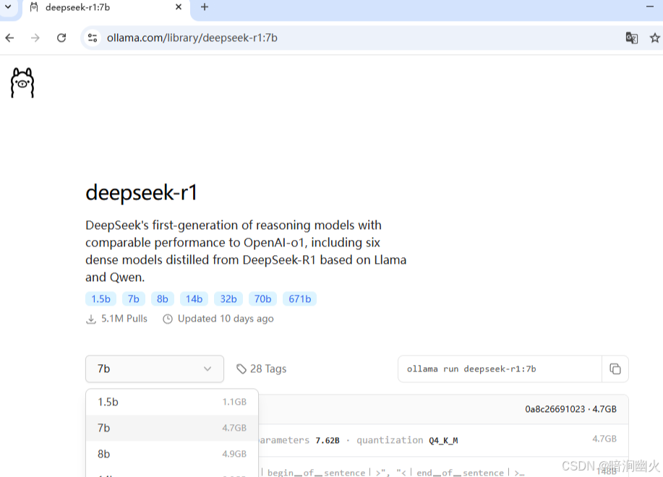Copy the ollama run command

click(x=615, y=369)
